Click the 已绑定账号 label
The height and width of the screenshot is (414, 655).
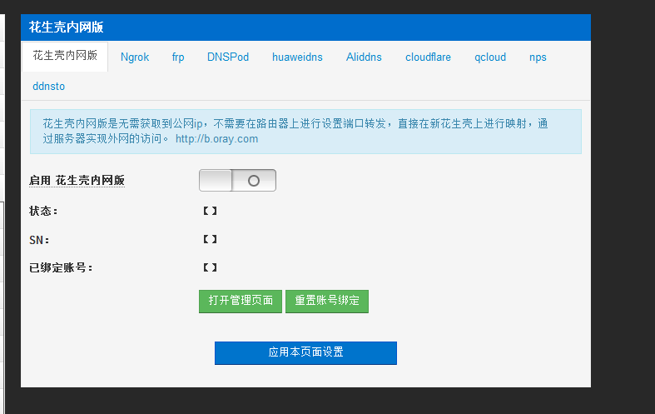coord(61,267)
